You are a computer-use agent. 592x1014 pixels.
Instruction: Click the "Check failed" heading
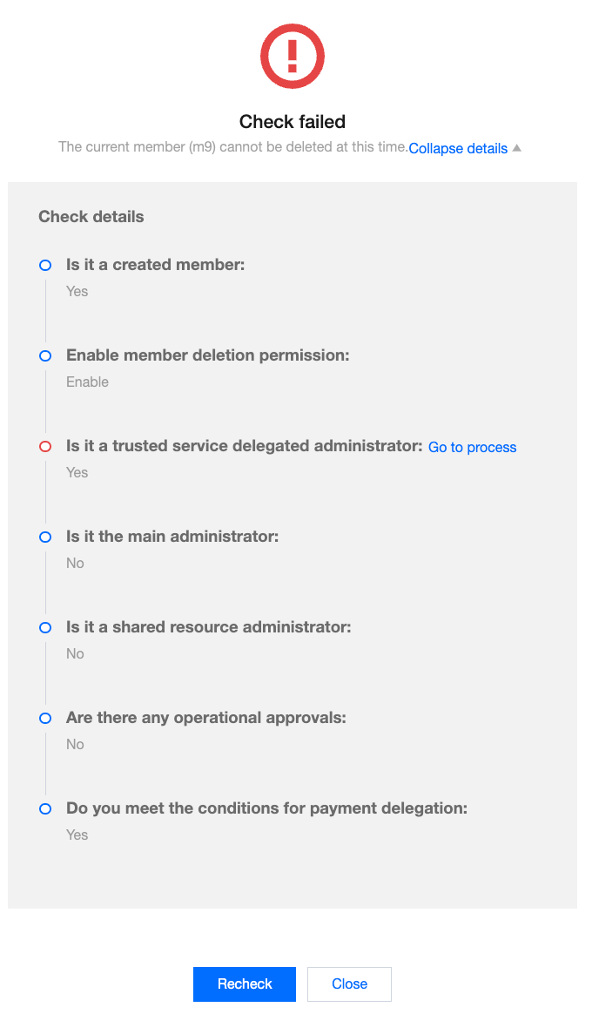[293, 121]
